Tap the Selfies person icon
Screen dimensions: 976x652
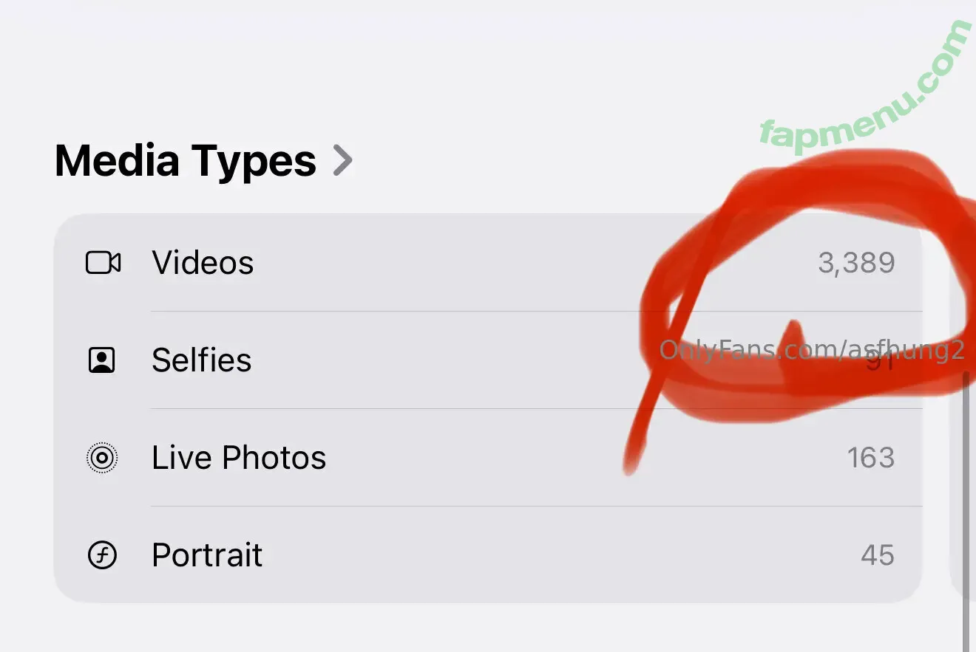[x=102, y=360]
